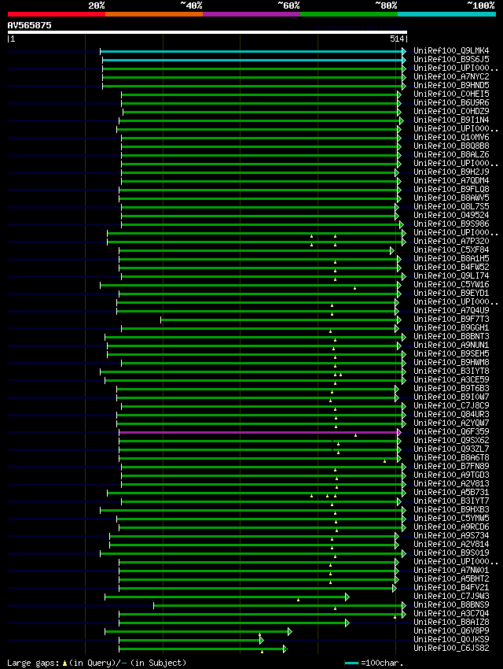Select the UniRef100_B9HND5 label
The image size is (503, 669).
coord(451,85)
